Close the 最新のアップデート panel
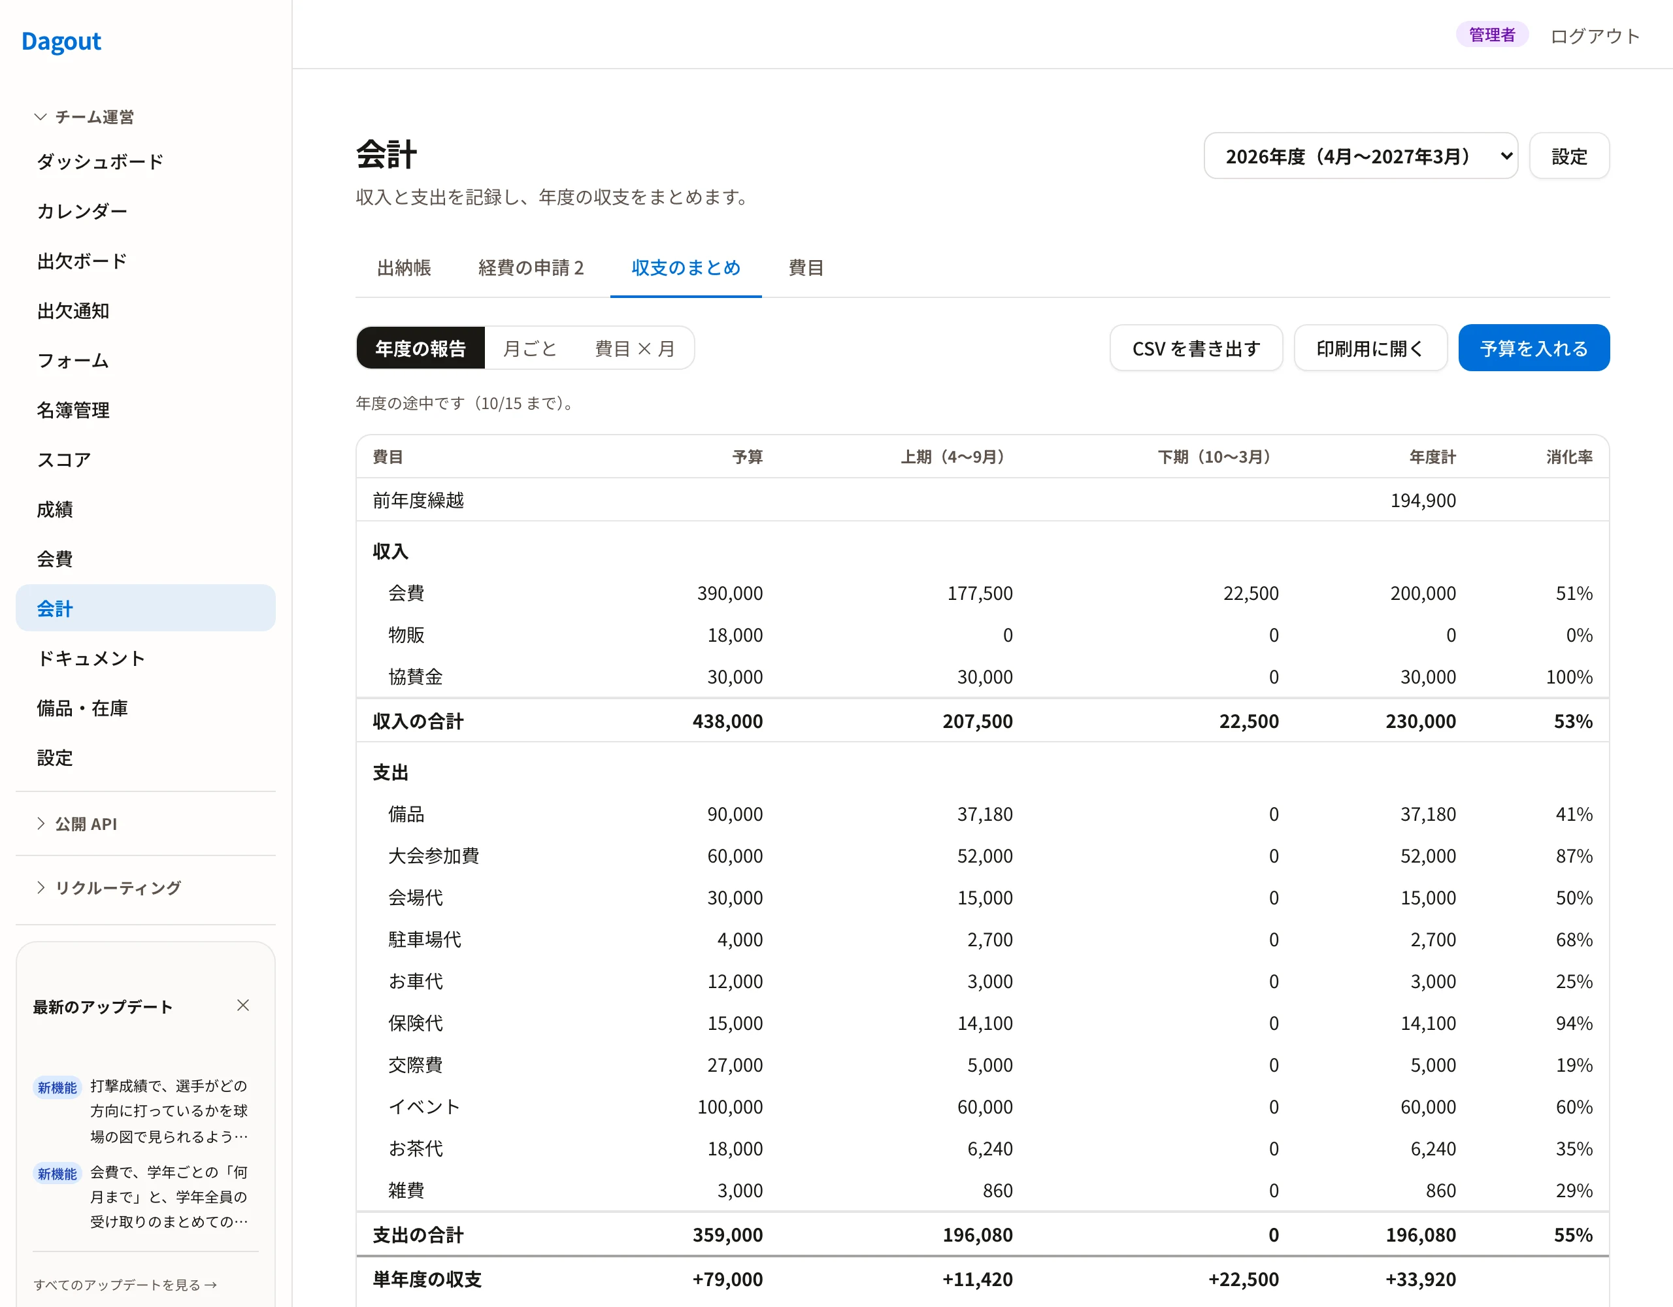The image size is (1673, 1307). 243,1005
